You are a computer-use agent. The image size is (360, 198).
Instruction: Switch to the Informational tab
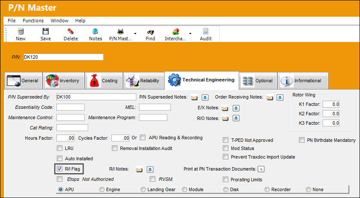(x=303, y=81)
